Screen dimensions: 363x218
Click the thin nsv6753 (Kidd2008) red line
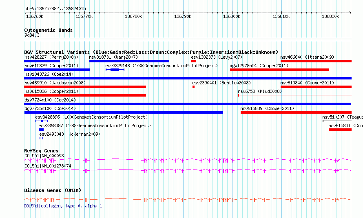point(295,95)
